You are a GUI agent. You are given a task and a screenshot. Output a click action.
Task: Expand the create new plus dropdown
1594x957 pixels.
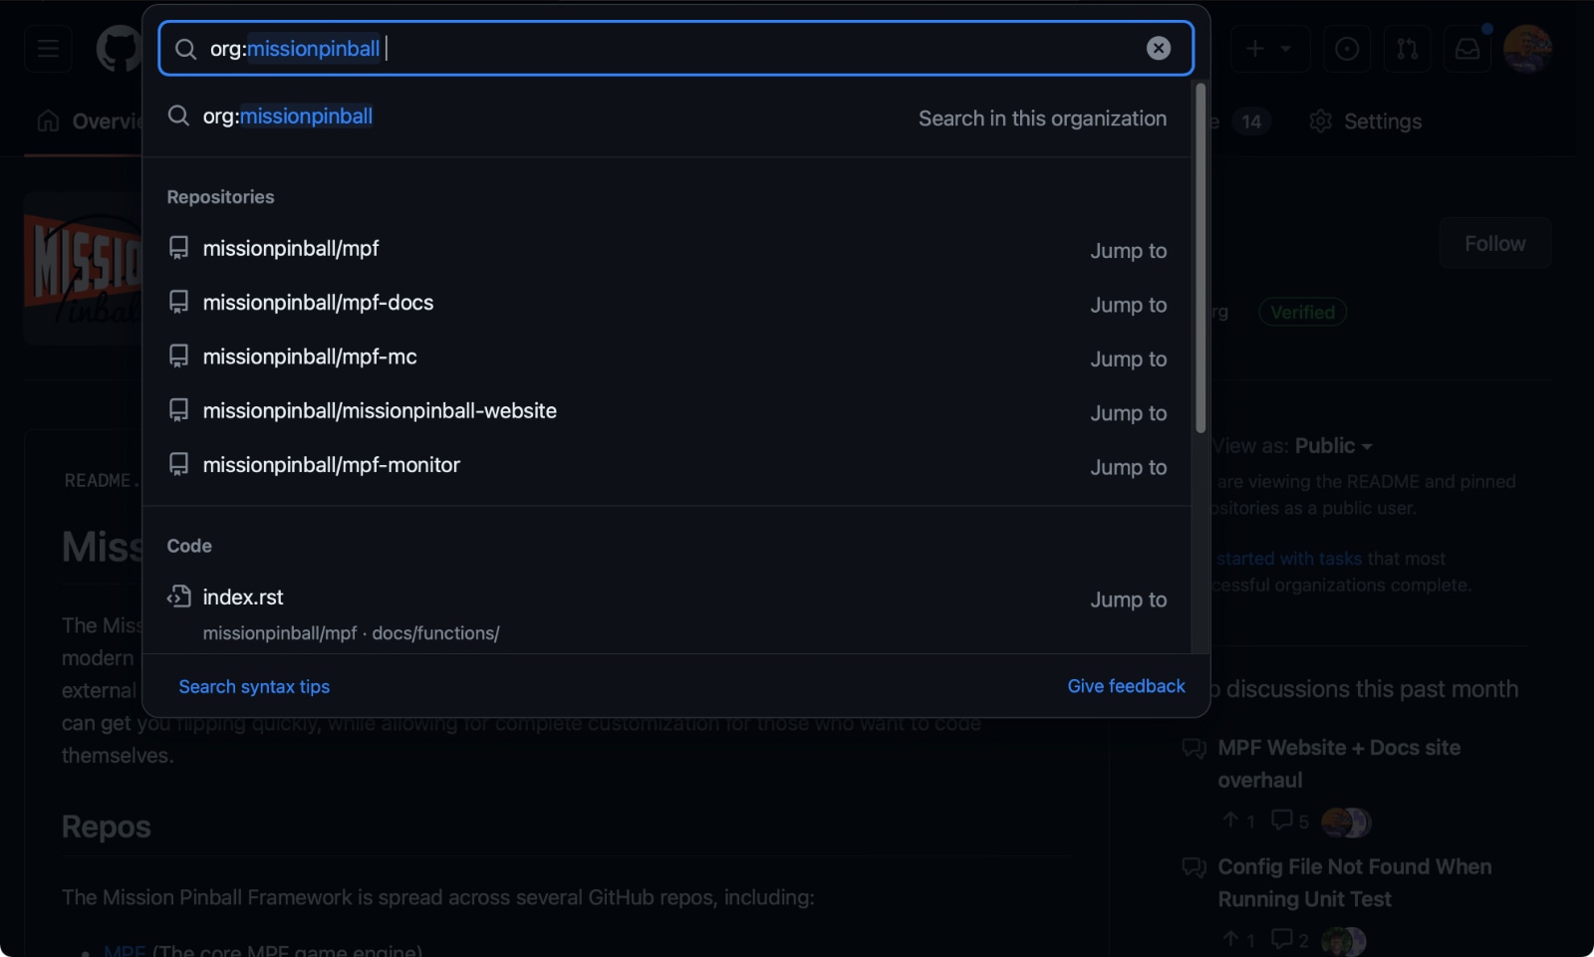[1268, 49]
